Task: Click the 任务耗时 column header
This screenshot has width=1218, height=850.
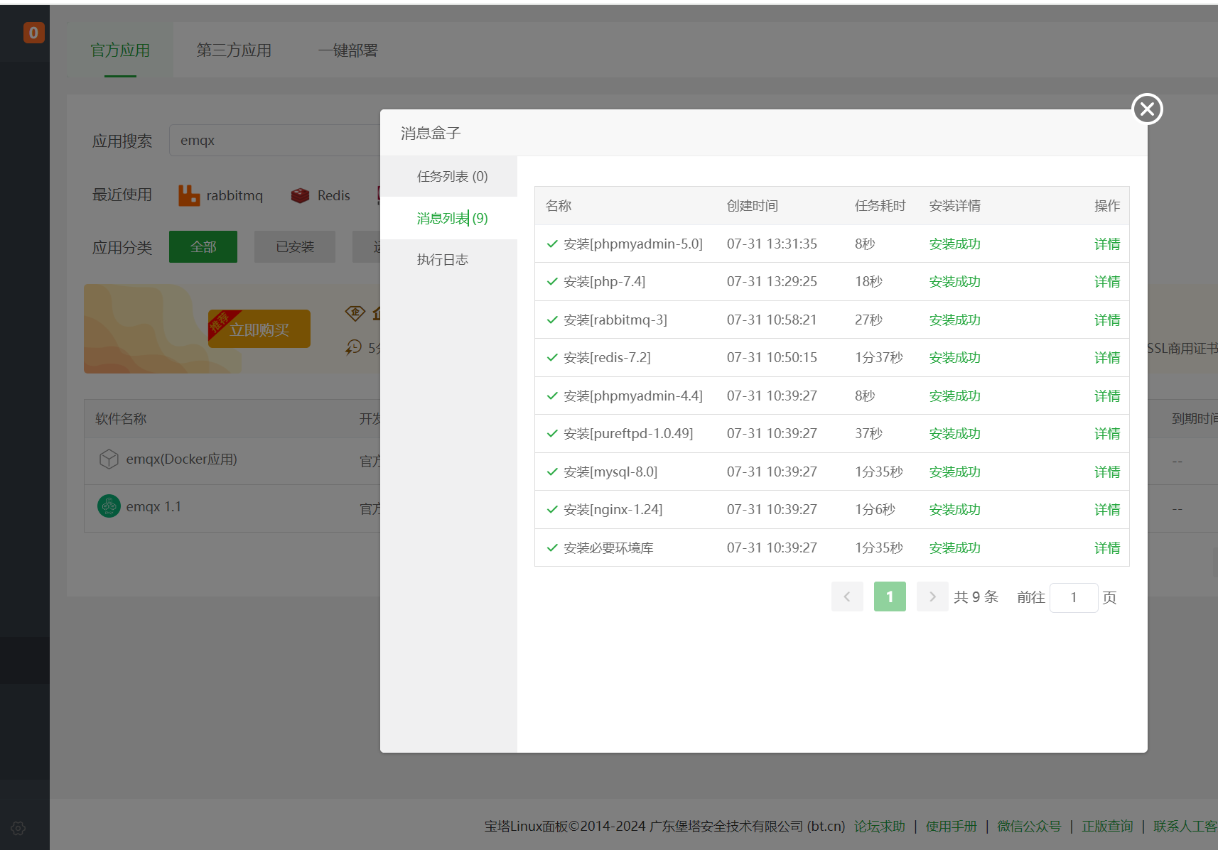Action: pyautogui.click(x=880, y=205)
